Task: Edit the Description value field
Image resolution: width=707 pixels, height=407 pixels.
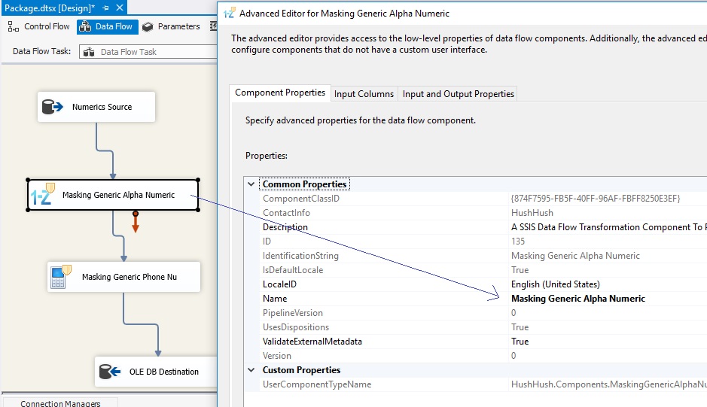Action: 608,227
